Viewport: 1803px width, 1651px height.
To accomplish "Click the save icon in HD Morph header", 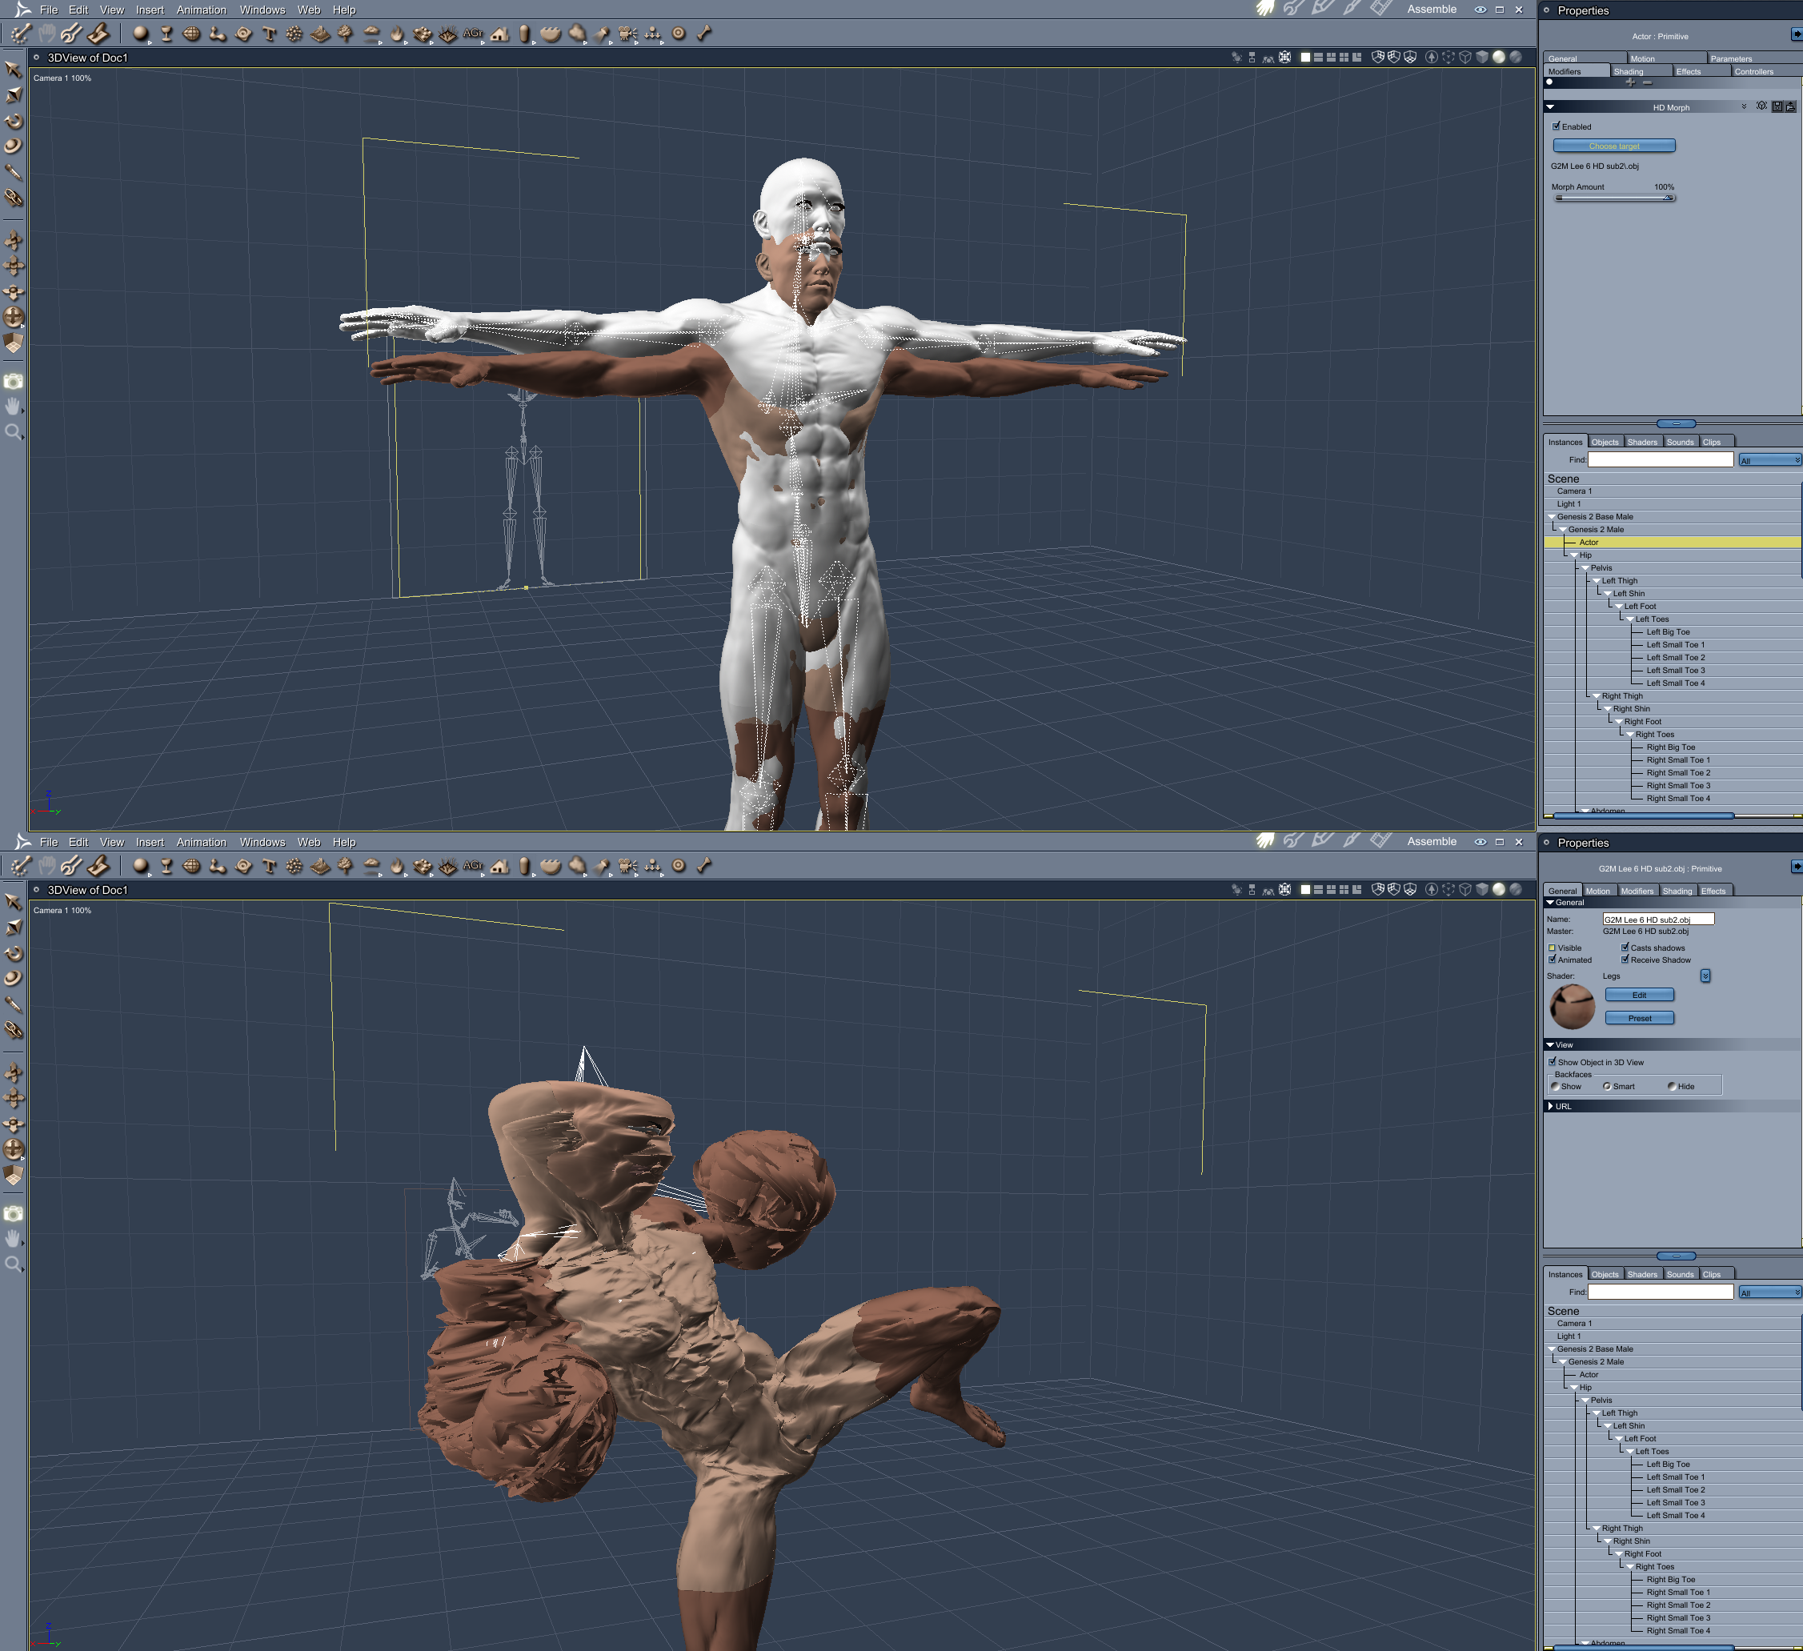I will coord(1777,106).
